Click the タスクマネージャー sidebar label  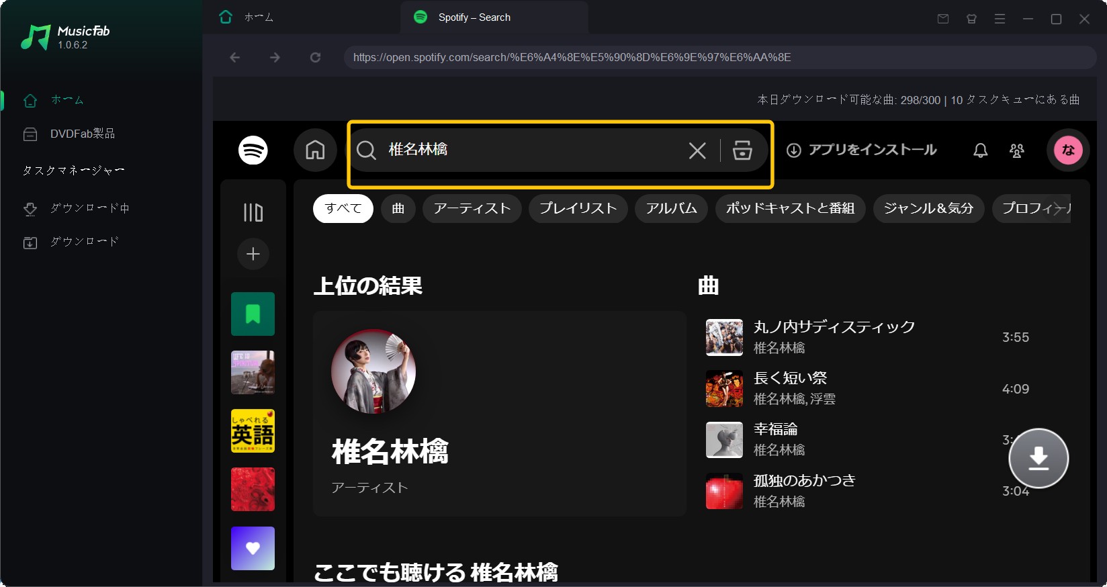coord(74,171)
